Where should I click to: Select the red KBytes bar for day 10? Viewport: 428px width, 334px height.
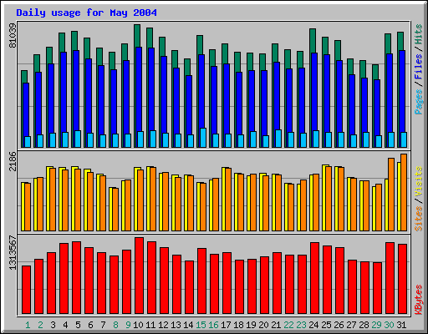139,276
